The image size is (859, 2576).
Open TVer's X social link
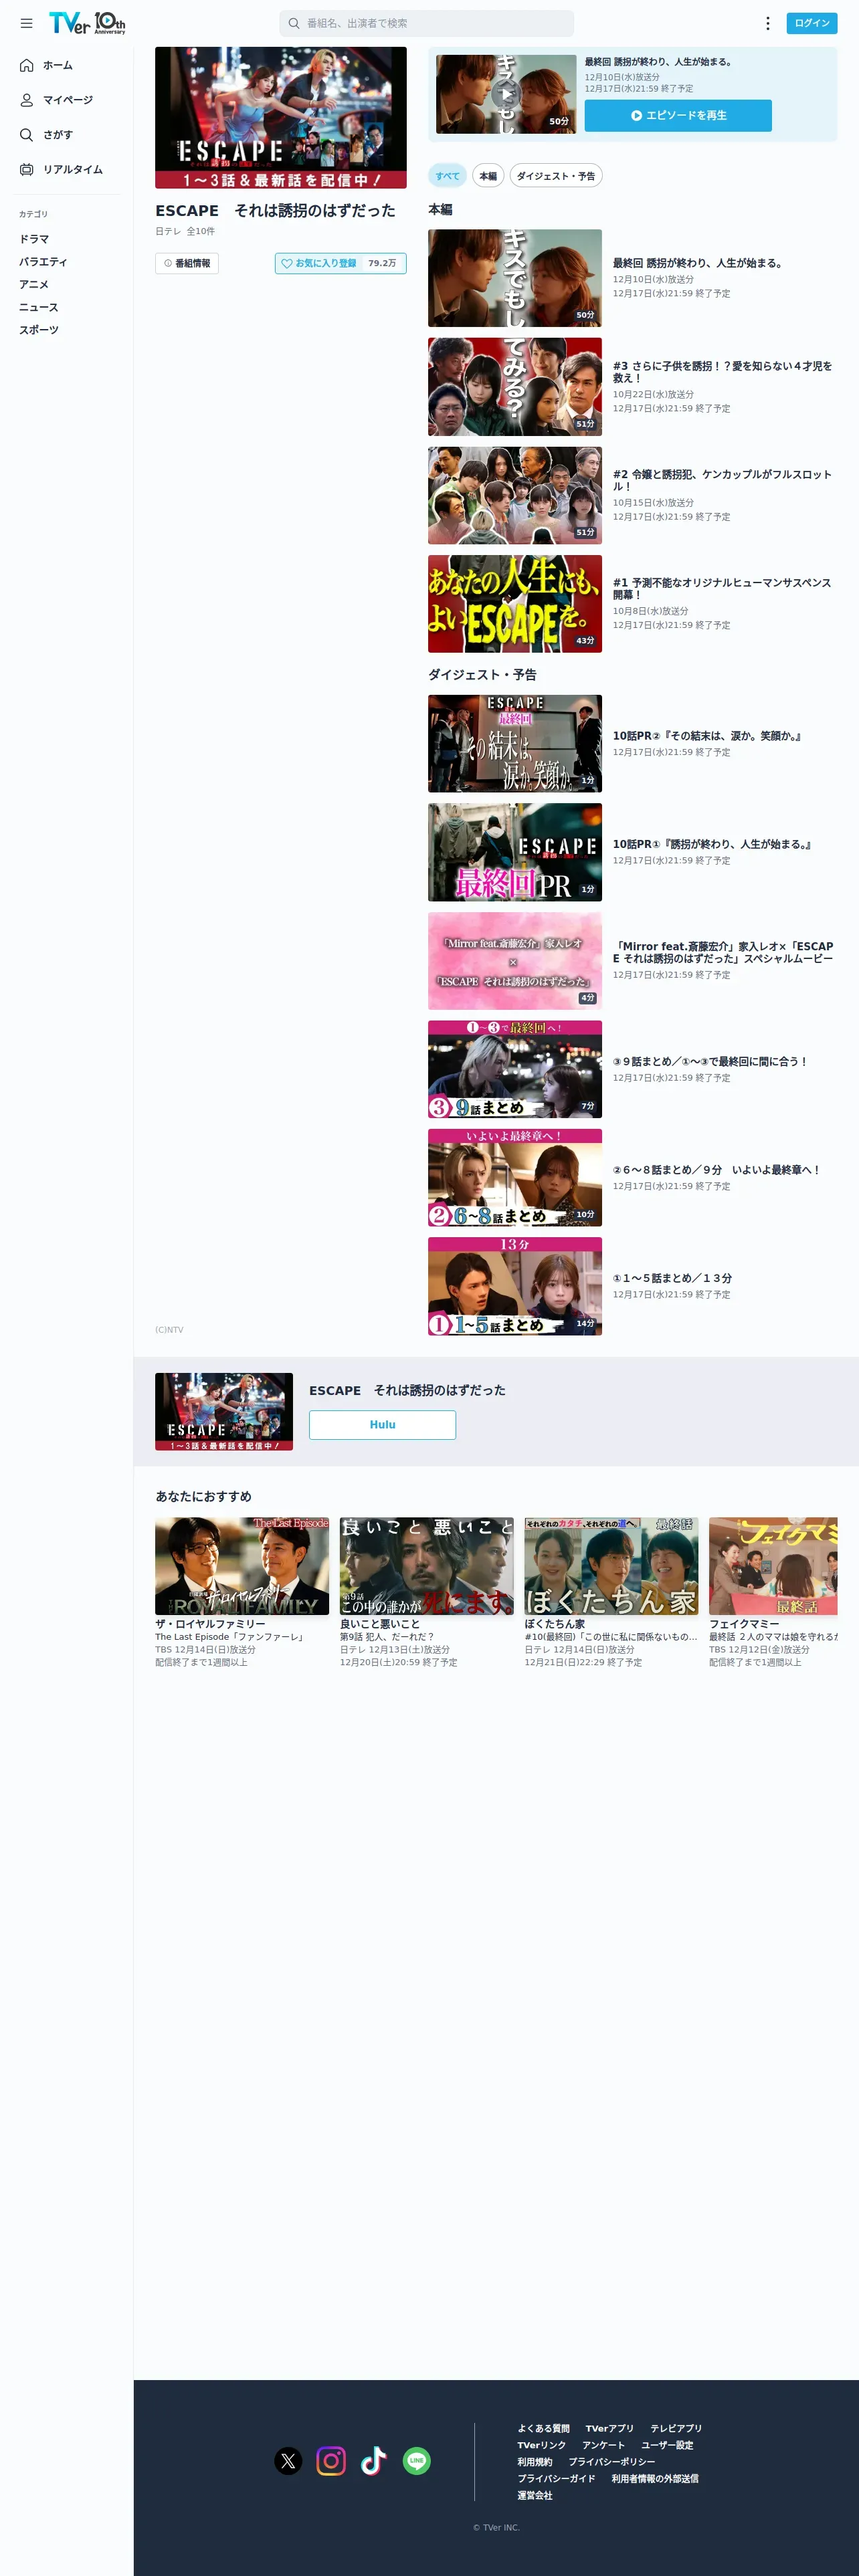288,2461
